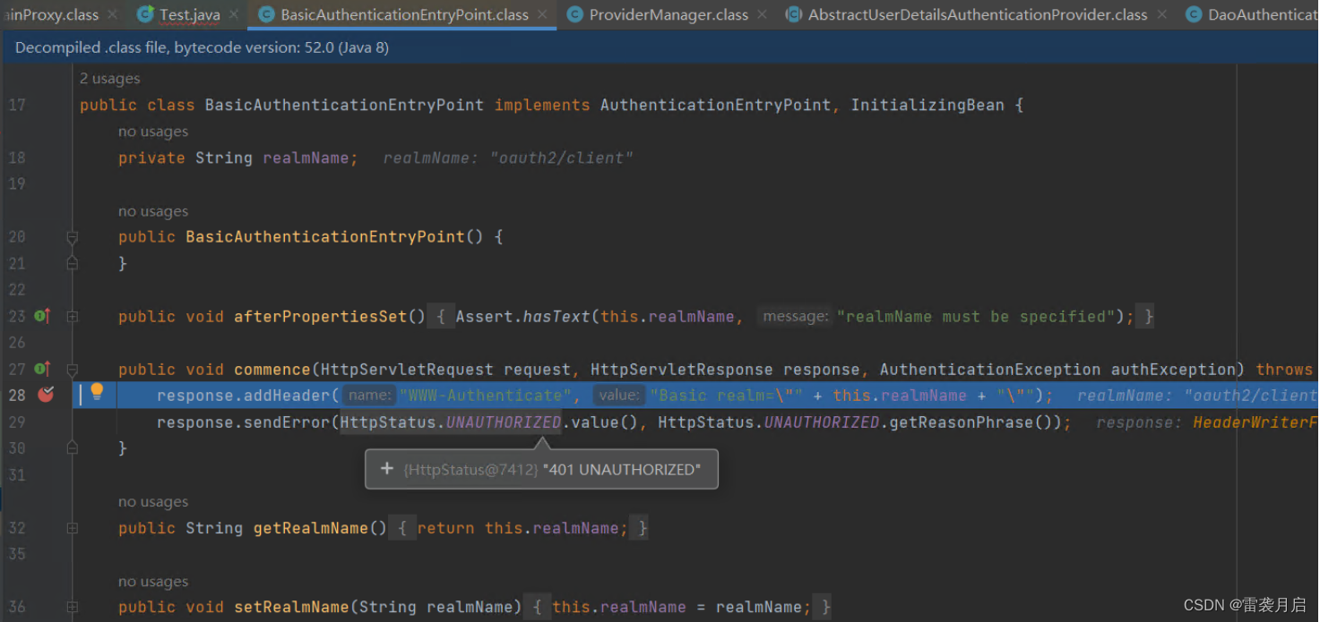Click the commence method name on line 27
1320x622 pixels.
(272, 370)
